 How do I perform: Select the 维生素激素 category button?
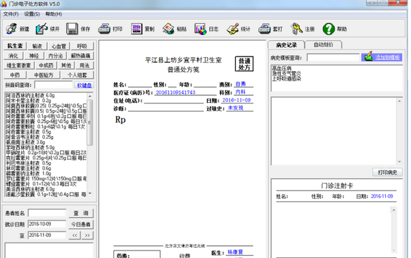point(18,65)
